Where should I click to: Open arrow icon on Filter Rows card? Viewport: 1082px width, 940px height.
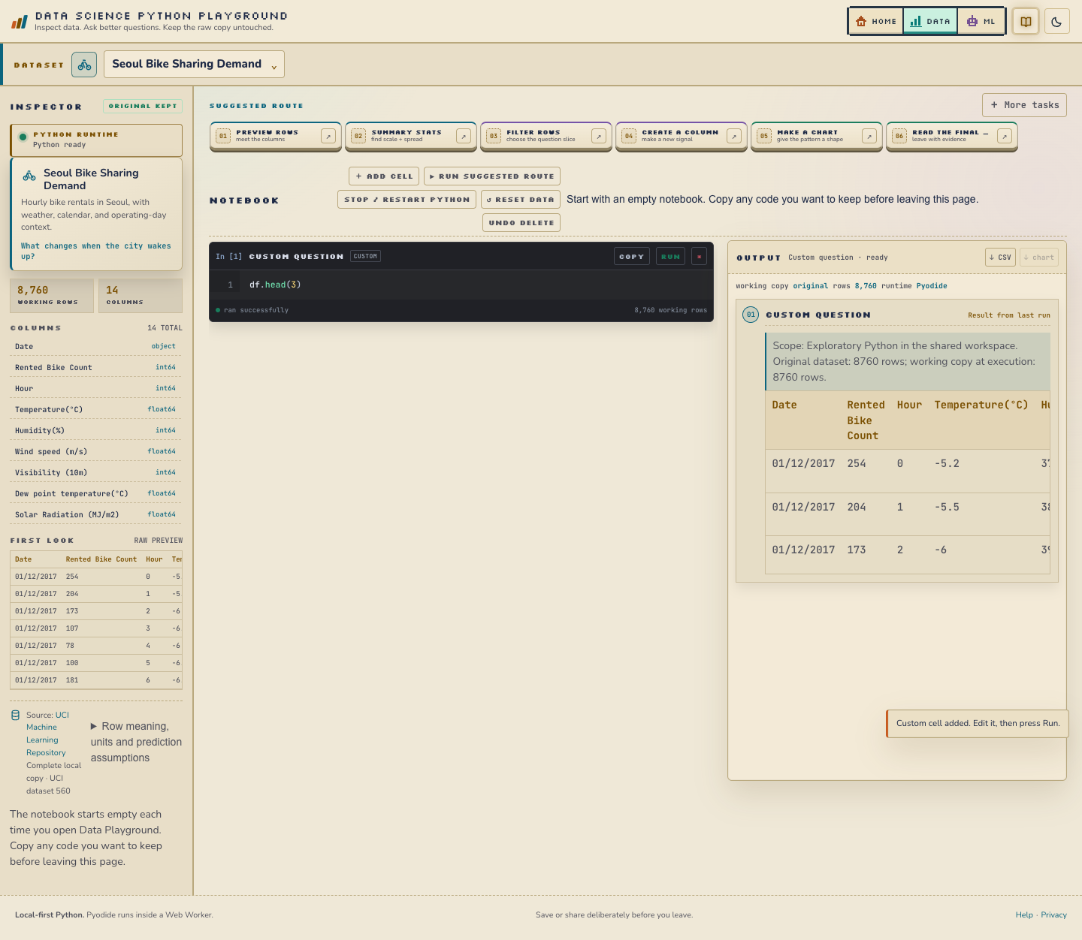pyautogui.click(x=599, y=136)
